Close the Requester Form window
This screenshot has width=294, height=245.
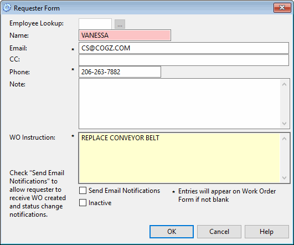[x=282, y=8]
